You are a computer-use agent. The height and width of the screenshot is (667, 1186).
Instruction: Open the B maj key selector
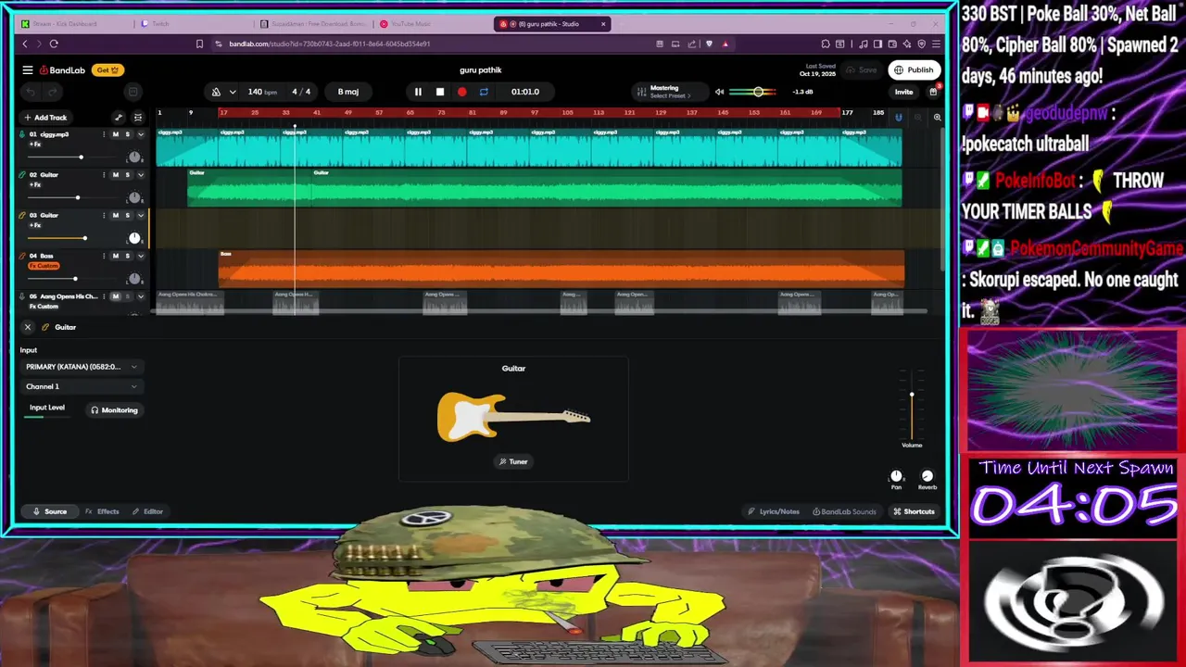(x=348, y=92)
